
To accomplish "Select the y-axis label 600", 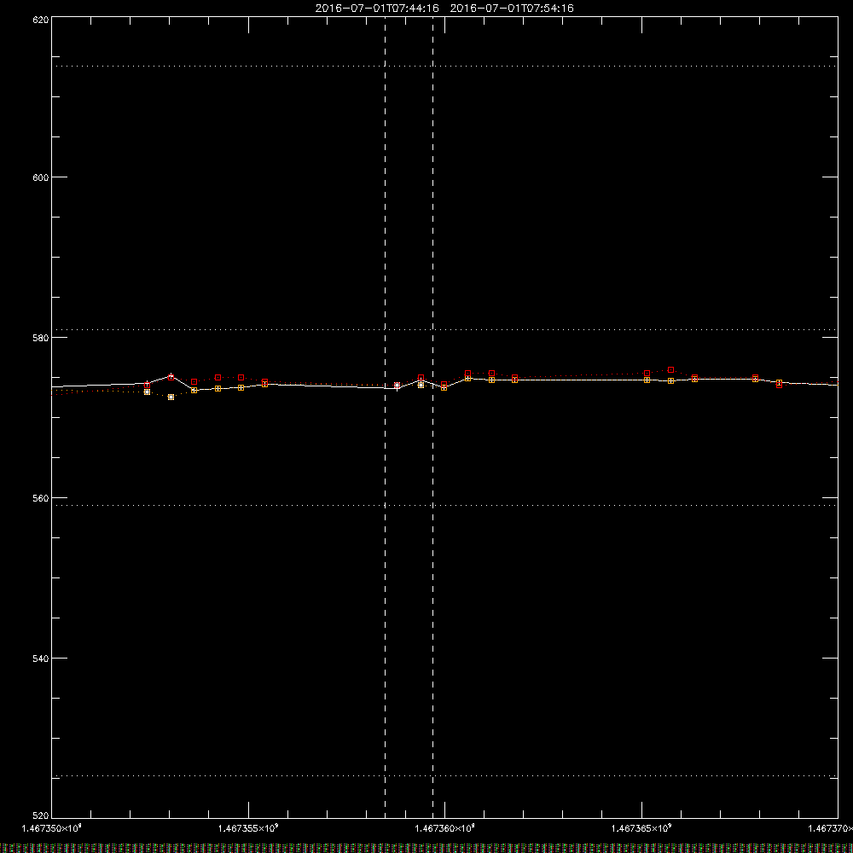I will [x=41, y=177].
